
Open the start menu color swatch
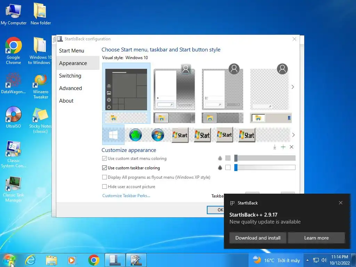(x=228, y=158)
